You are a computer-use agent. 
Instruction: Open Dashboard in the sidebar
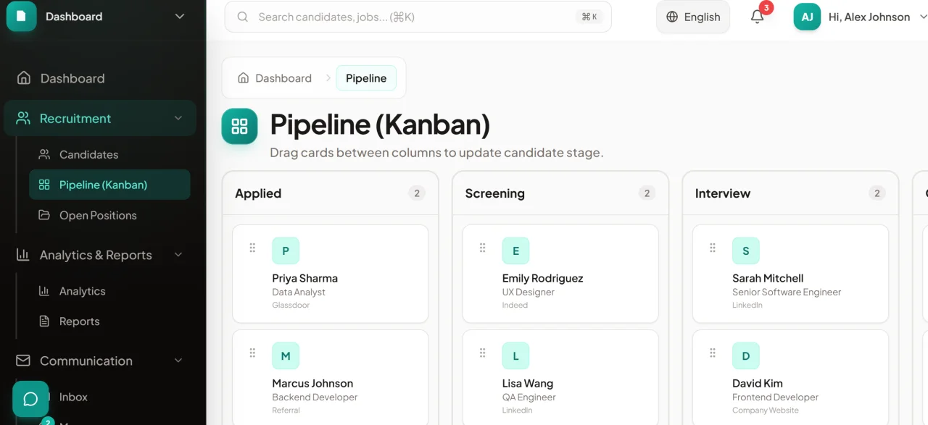point(100,78)
